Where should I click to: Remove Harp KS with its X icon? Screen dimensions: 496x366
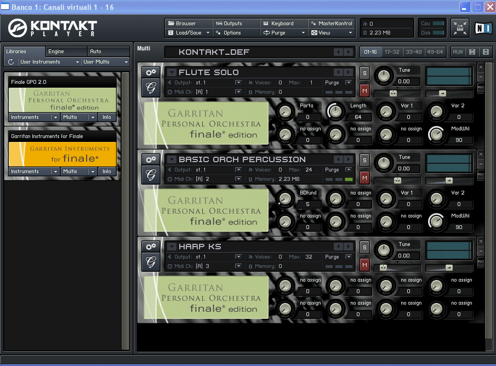(481, 242)
